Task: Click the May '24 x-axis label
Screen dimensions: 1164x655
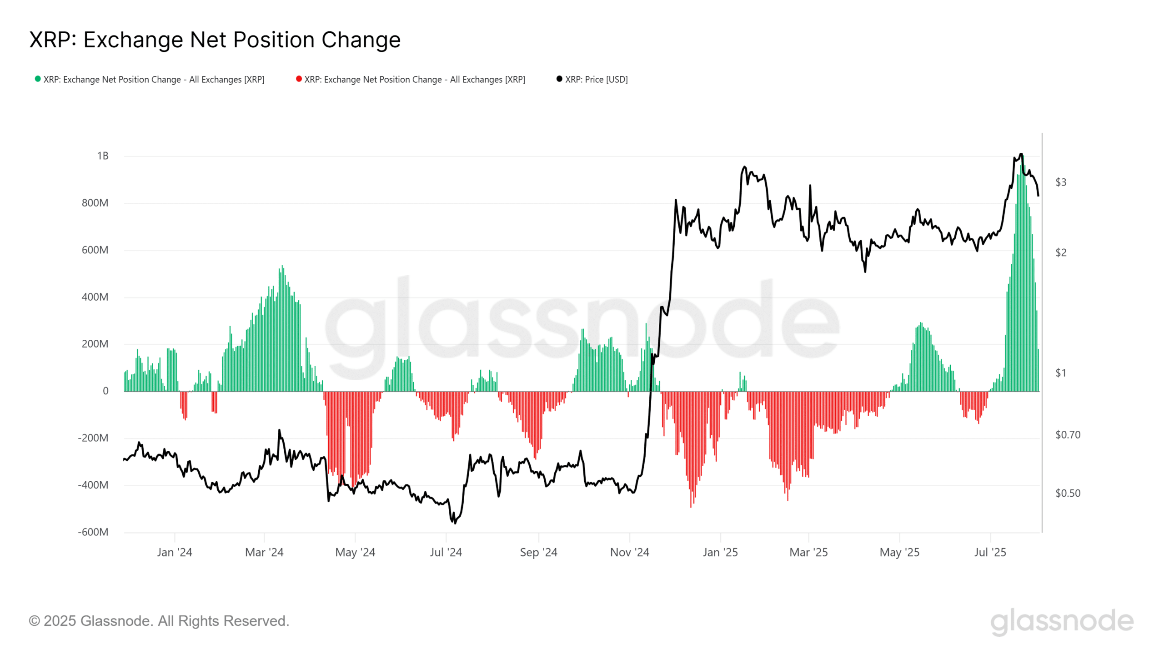Action: pos(355,552)
